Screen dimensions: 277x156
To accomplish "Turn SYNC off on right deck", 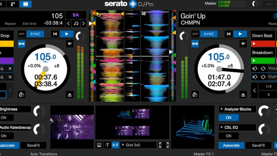I will [x=196, y=34].
